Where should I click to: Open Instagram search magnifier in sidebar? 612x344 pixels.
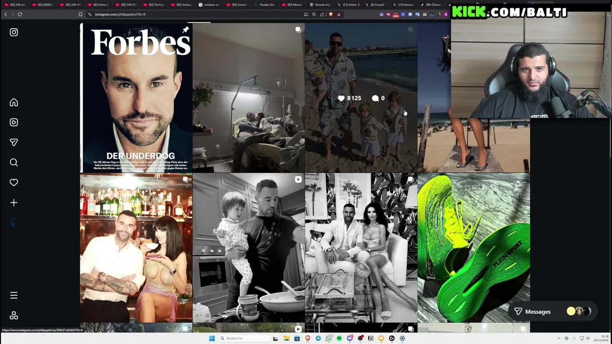tap(14, 162)
